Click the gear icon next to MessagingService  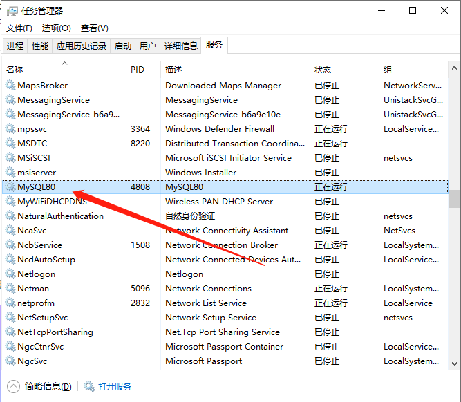click(10, 99)
